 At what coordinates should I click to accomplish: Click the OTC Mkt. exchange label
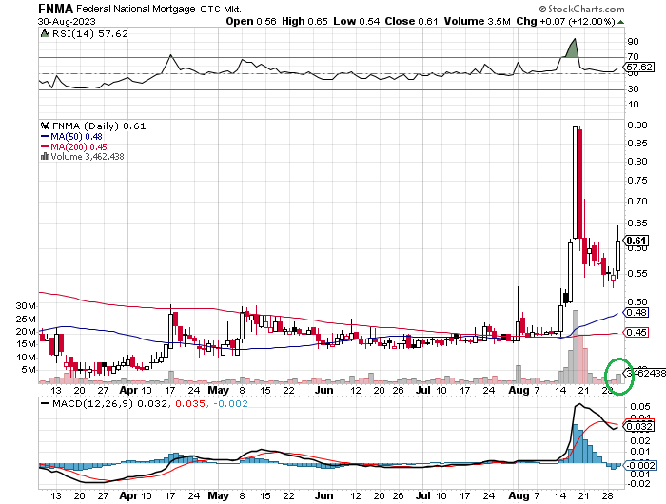tap(221, 9)
